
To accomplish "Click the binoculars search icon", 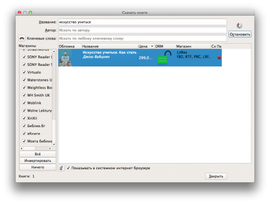I will [22, 38].
